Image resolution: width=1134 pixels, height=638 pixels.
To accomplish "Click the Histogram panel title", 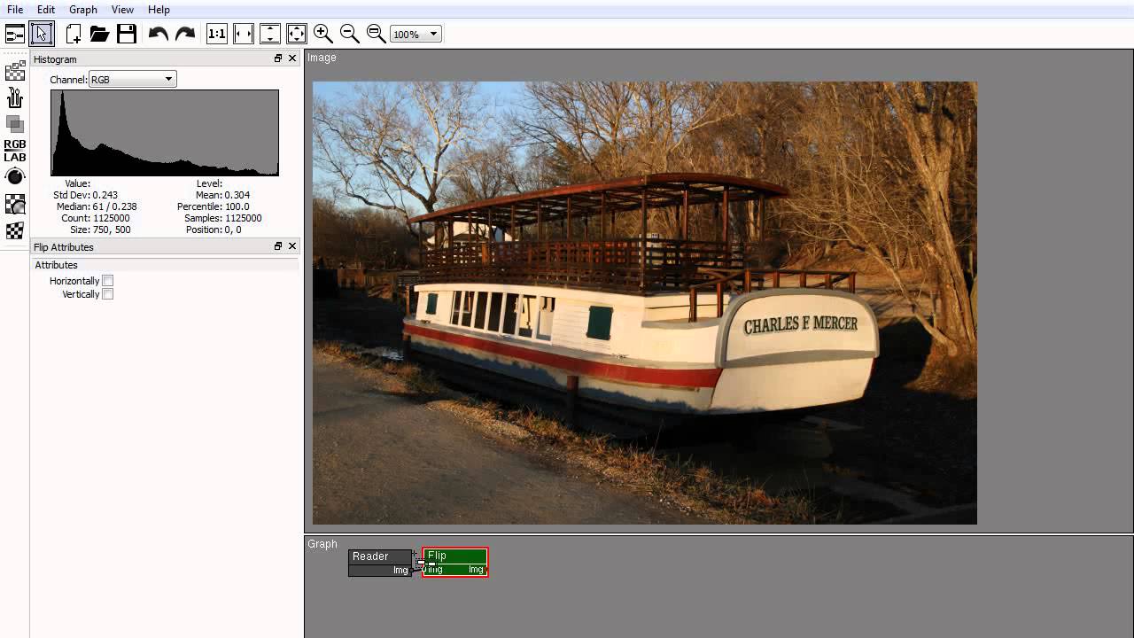I will coord(55,59).
